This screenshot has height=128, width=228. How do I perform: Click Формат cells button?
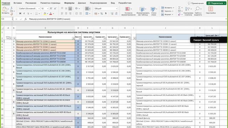[x=167, y=15]
